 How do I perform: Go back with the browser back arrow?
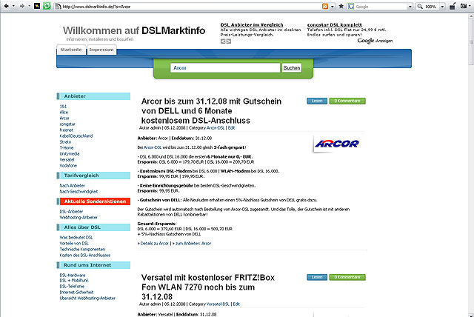(6, 6)
